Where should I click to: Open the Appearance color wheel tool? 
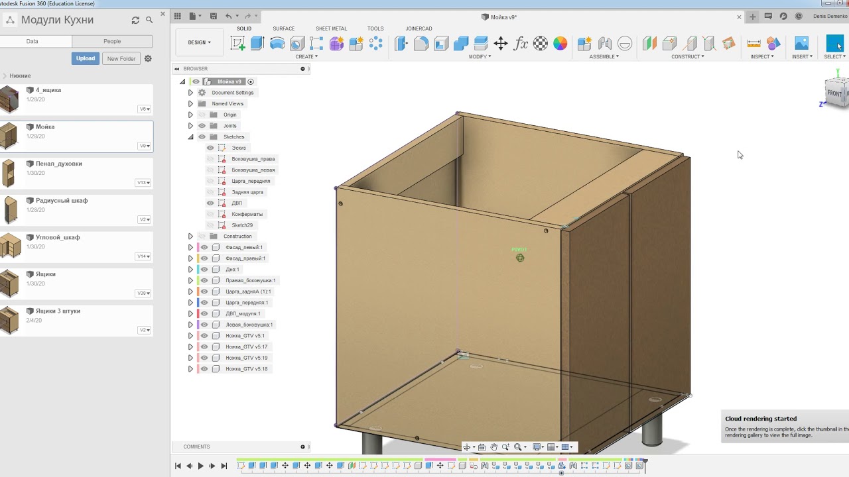click(x=560, y=44)
